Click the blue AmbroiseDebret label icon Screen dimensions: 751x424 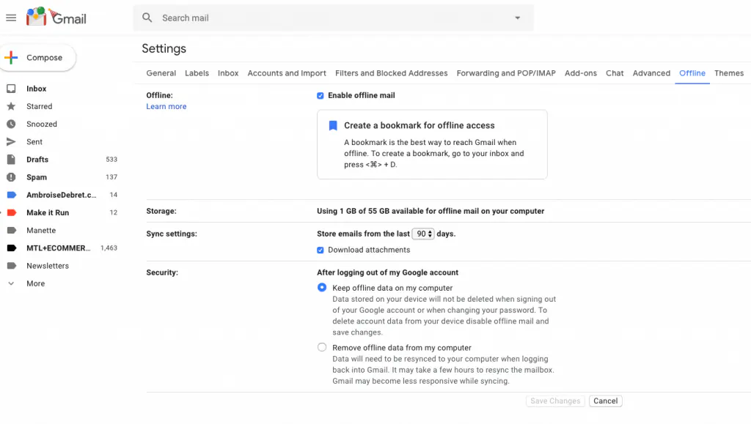click(12, 195)
